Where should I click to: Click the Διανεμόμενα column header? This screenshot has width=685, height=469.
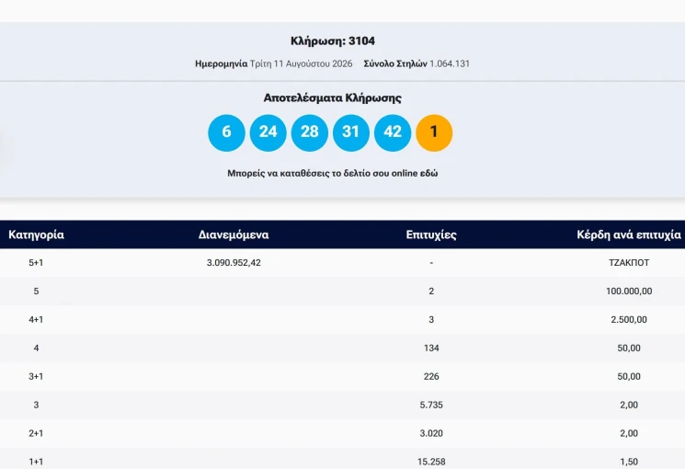234,234
